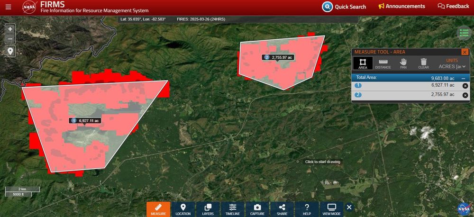Collapse the Total Area list
474x217 pixels.
(x=463, y=78)
